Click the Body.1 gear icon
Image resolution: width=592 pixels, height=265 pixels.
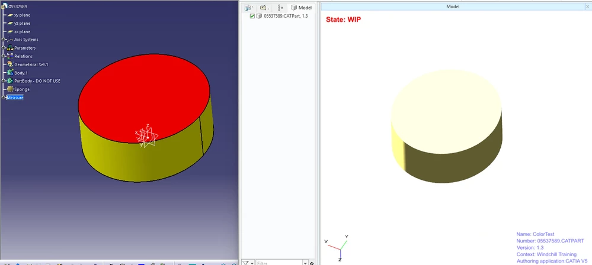[10, 73]
